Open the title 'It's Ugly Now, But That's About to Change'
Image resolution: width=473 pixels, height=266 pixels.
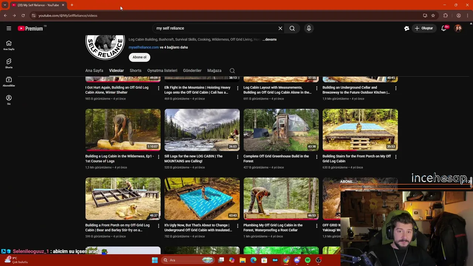tap(198, 228)
